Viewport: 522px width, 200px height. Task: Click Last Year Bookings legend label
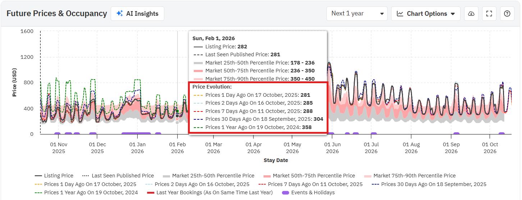[x=215, y=192]
